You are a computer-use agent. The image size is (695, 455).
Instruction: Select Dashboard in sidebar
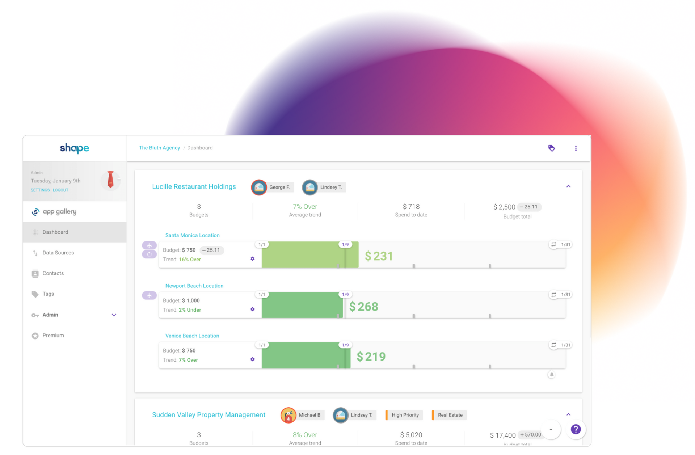(75, 232)
